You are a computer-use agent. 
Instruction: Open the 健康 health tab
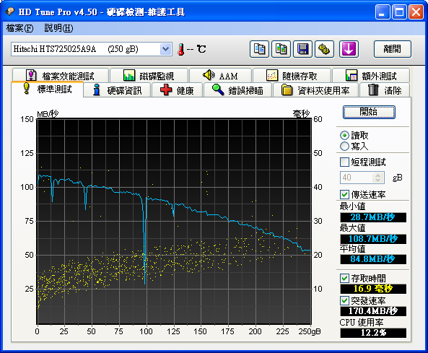177,90
